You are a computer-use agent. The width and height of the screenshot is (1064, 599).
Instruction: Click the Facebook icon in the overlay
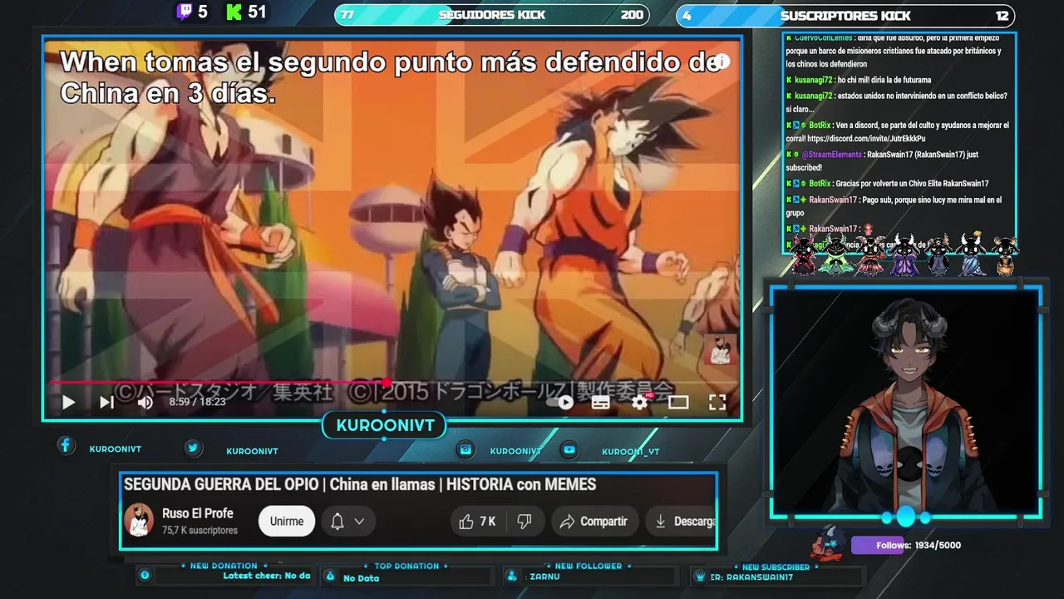(66, 445)
